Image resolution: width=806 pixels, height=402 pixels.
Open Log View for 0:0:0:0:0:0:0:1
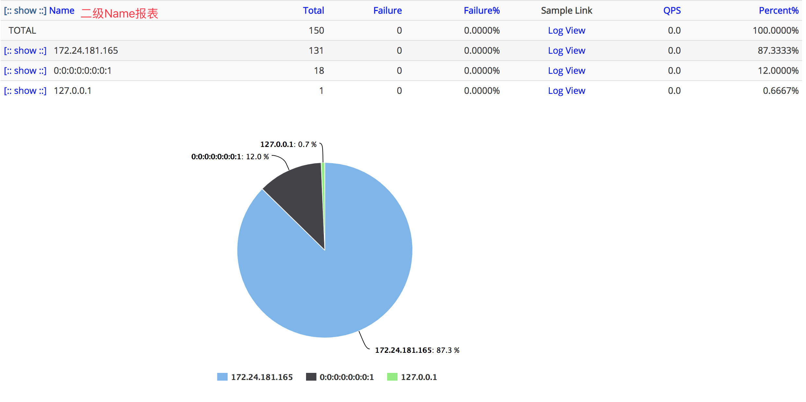click(x=566, y=71)
